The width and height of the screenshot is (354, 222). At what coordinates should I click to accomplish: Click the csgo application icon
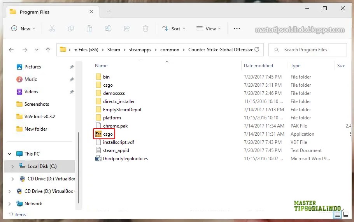(x=98, y=134)
